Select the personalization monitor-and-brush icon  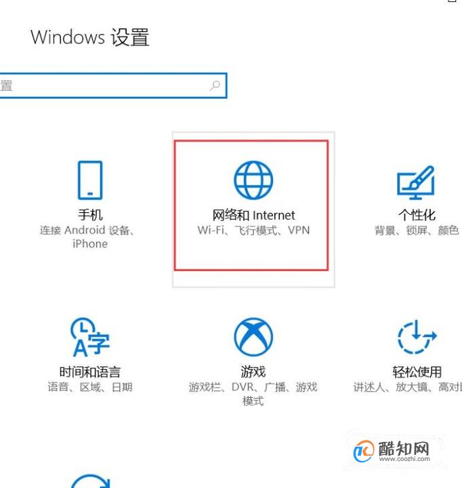(x=416, y=182)
